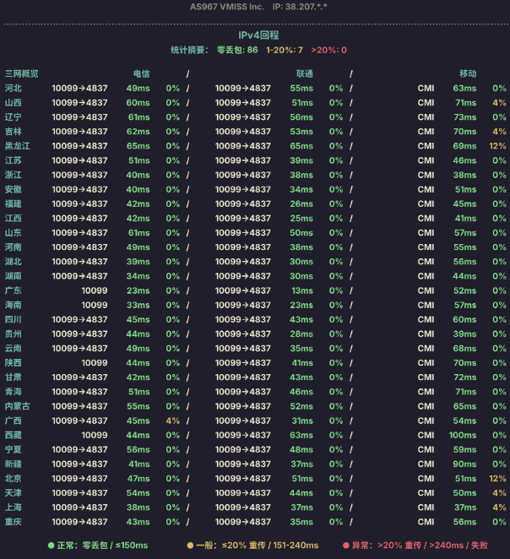Click the 34ms telecom latency in 湖南 row
Image resolution: width=510 pixels, height=559 pixels.
[x=138, y=276]
